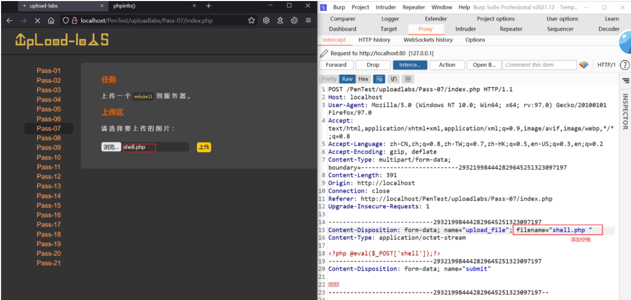Focus the Comment this item field

(x=540, y=65)
